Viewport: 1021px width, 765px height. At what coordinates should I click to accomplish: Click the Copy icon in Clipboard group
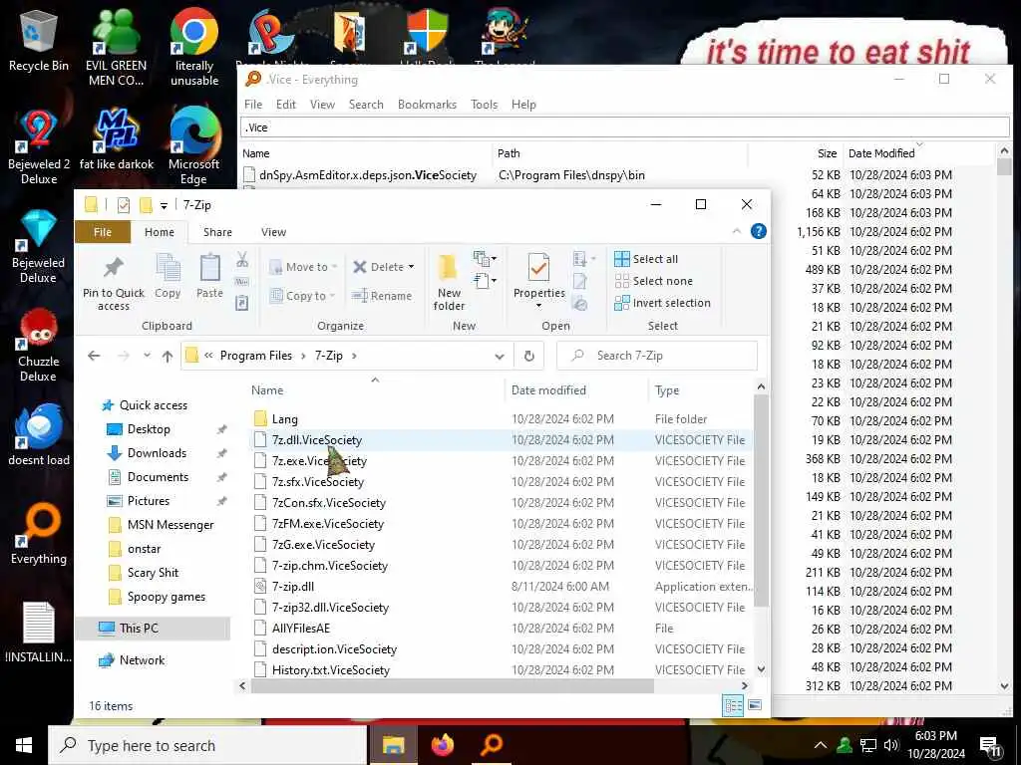168,276
